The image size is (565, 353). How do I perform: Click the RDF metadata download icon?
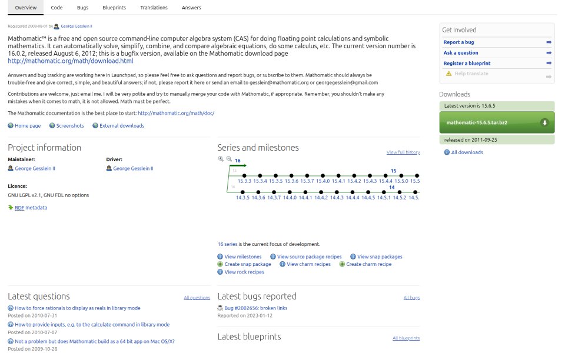coord(11,208)
